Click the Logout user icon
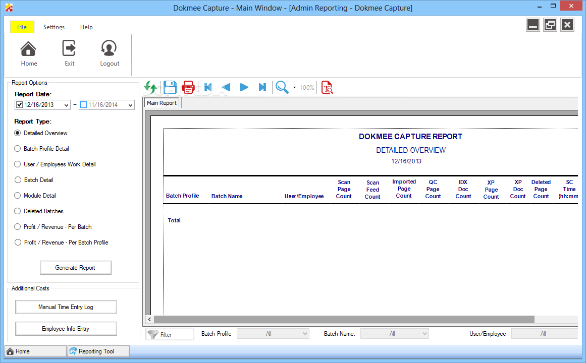This screenshot has height=363, width=586. [x=109, y=48]
